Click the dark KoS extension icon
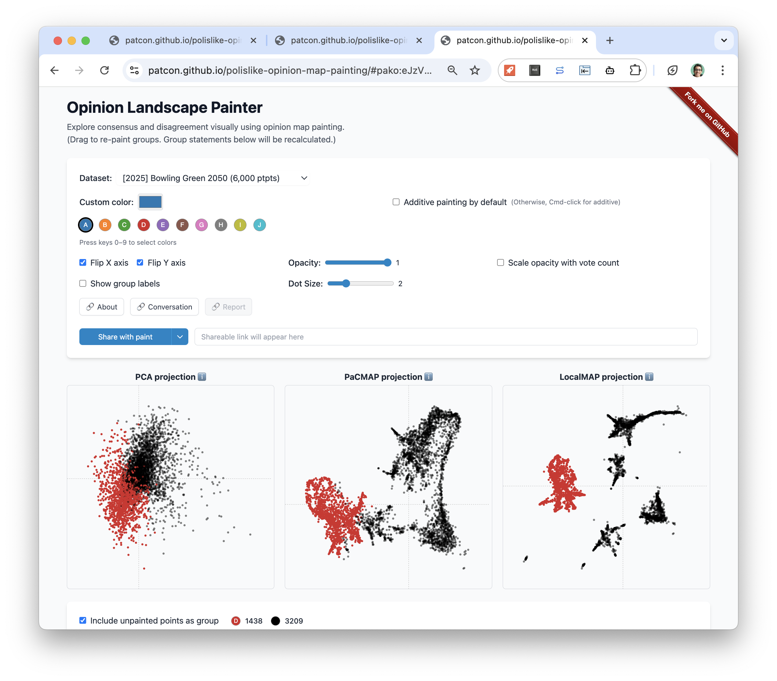This screenshot has height=681, width=777. coord(535,70)
